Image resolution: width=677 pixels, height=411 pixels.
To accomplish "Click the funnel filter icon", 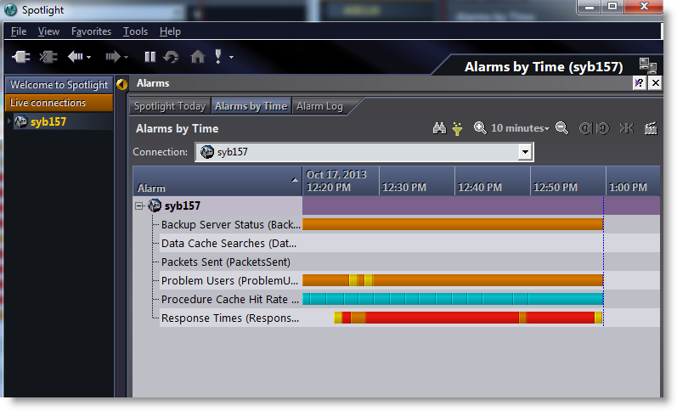I will point(457,129).
